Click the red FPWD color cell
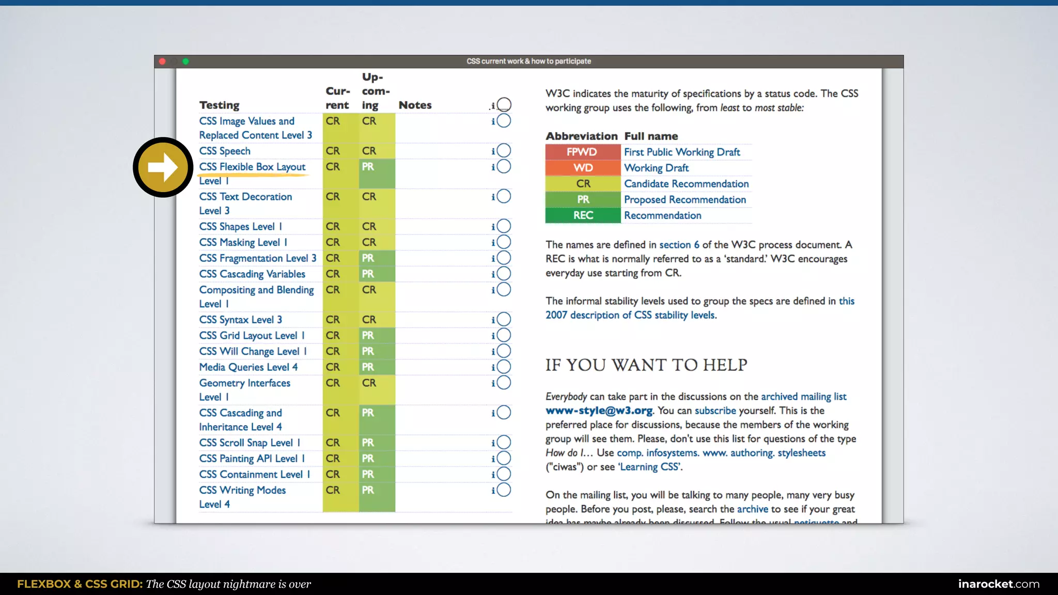The image size is (1058, 595). point(582,152)
